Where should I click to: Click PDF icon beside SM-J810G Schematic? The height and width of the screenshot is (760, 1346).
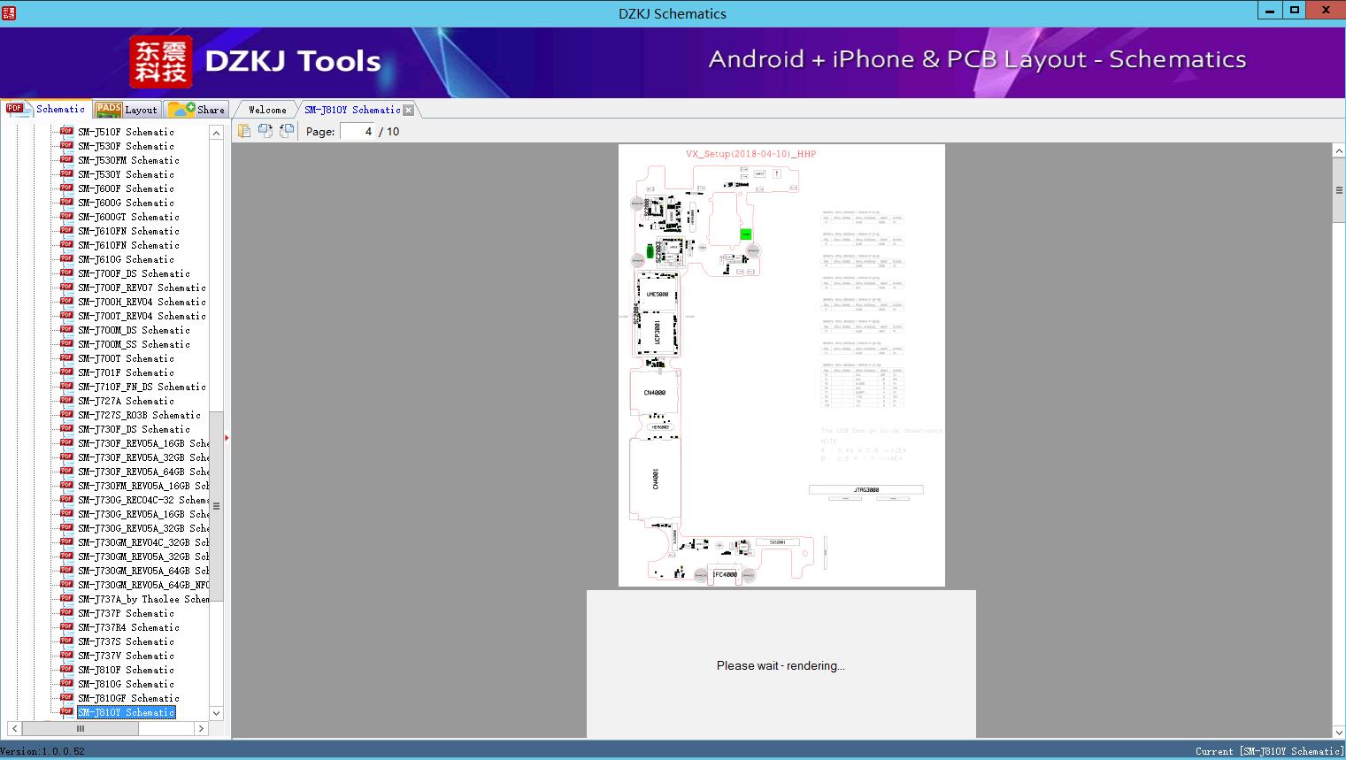[x=66, y=683]
